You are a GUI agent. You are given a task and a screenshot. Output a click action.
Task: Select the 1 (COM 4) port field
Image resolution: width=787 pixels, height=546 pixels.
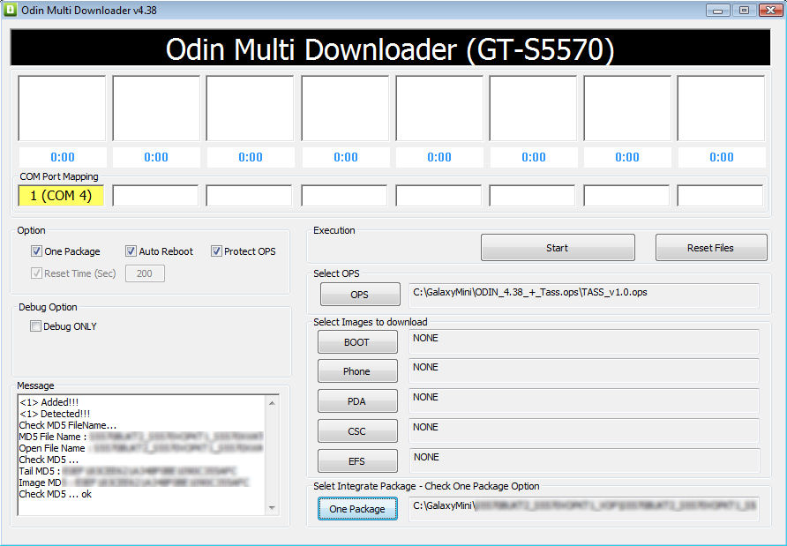(61, 196)
